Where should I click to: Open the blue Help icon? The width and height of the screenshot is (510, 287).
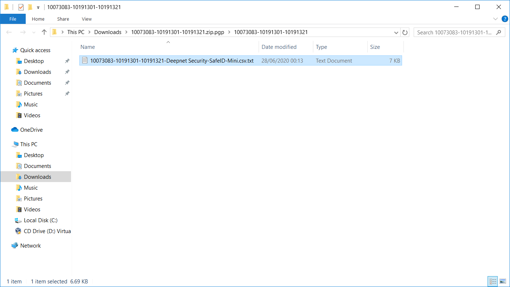coord(505,19)
